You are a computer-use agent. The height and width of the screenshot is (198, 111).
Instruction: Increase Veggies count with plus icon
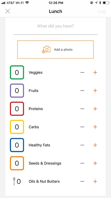[95, 72]
